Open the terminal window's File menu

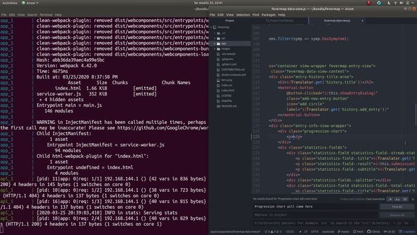[x=4, y=15]
